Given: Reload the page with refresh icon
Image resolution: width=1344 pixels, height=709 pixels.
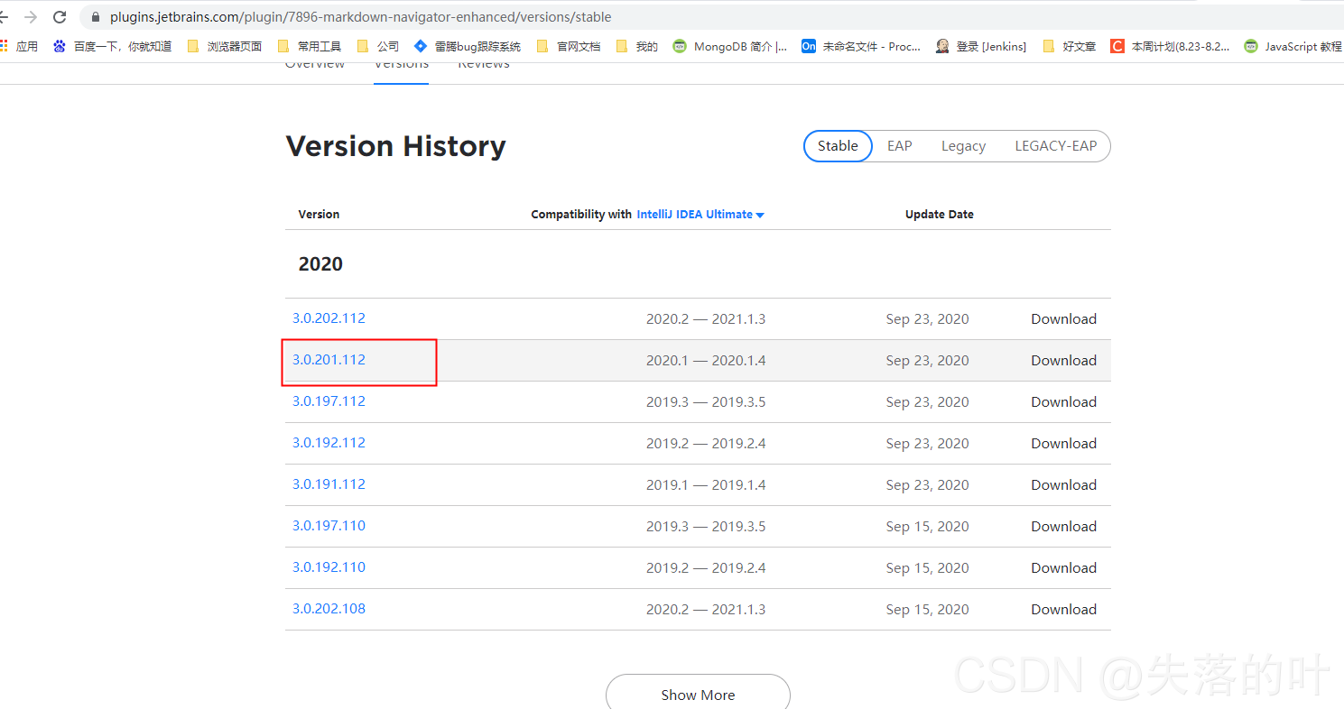Looking at the screenshot, I should coord(60,16).
